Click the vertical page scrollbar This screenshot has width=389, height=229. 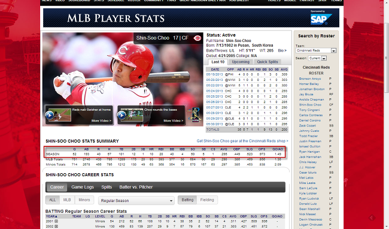tap(386, 58)
